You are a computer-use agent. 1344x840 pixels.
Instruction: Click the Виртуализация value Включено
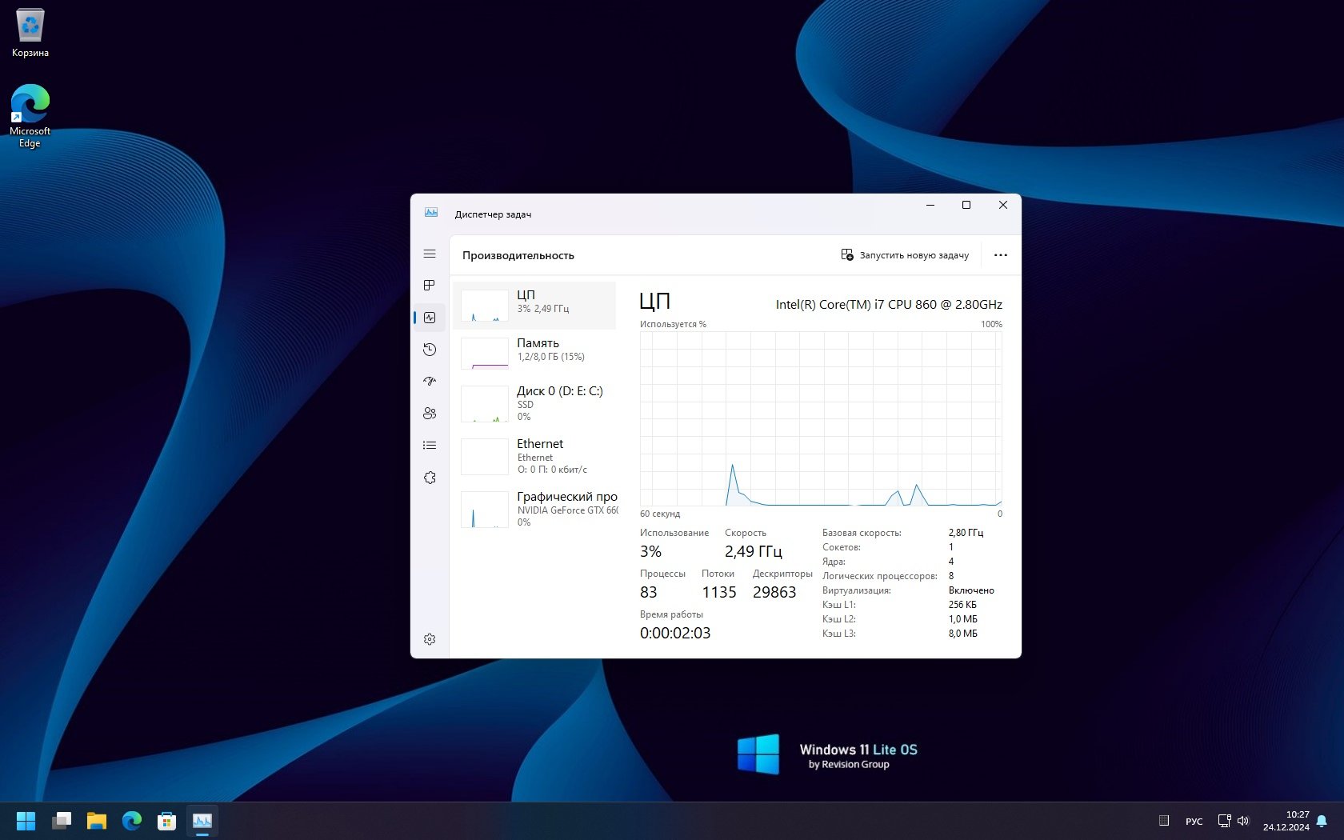(971, 590)
